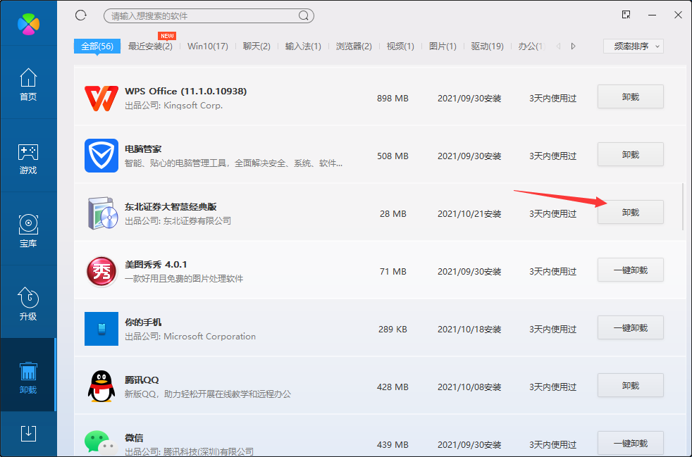Click the colorful app logo in the sidebar
This screenshot has height=457, width=692.
coord(28,23)
